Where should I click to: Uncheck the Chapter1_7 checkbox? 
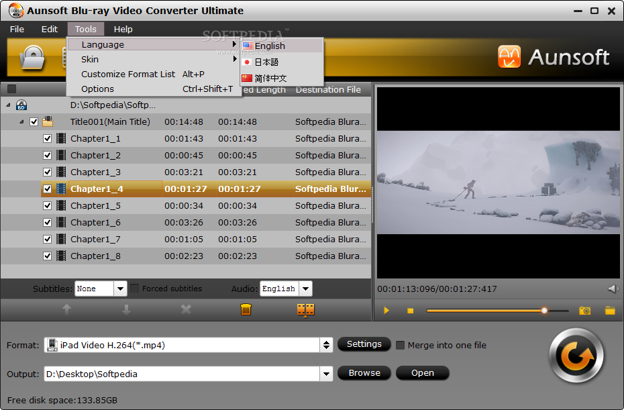pyautogui.click(x=48, y=239)
